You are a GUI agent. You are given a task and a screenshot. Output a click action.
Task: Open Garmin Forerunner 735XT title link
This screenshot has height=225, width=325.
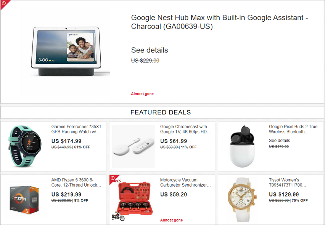tap(76, 129)
